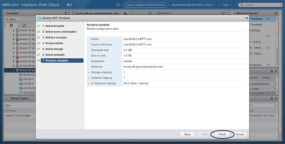The width and height of the screenshot is (285, 144).
Task: Click the copy tasks icon in Recent Tasks
Action: [7, 105]
